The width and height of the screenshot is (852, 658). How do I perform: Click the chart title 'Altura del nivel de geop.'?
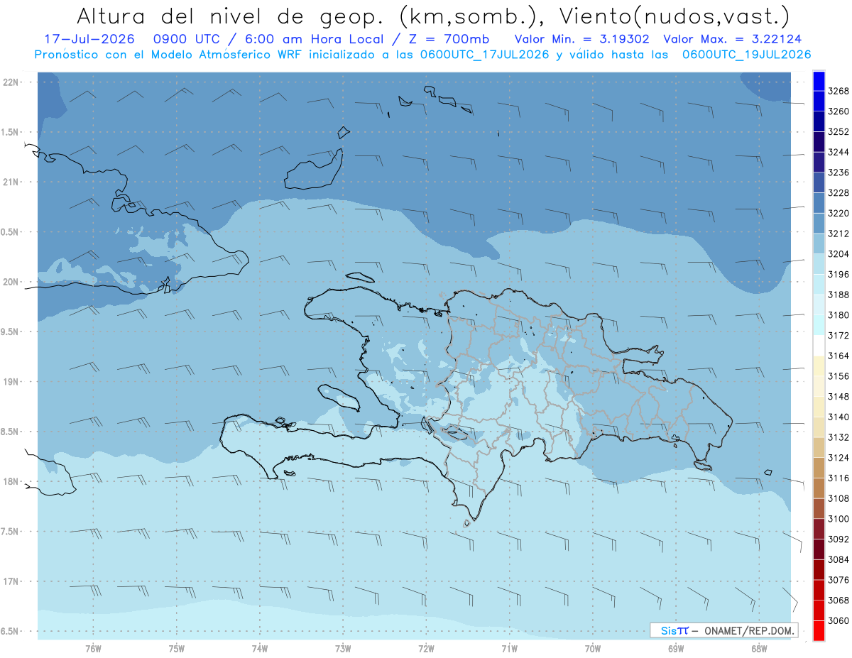(x=229, y=16)
